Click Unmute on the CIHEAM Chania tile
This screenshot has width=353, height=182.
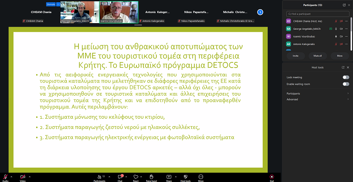coord(51,4)
